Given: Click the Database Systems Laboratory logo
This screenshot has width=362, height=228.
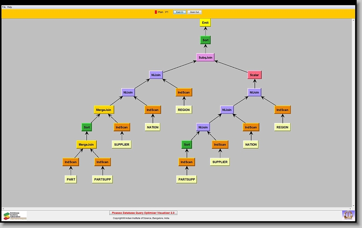Looking at the screenshot, I should pos(15,216).
